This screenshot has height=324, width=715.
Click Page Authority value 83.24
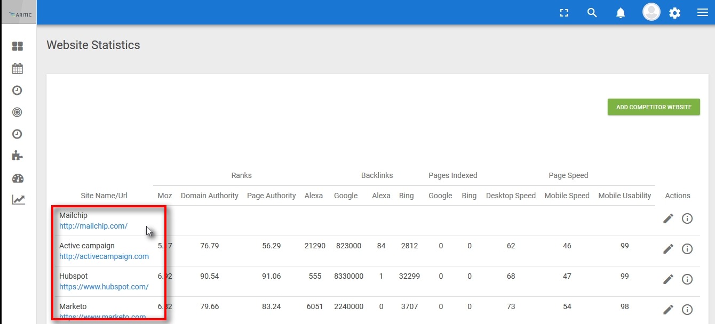(x=272, y=306)
